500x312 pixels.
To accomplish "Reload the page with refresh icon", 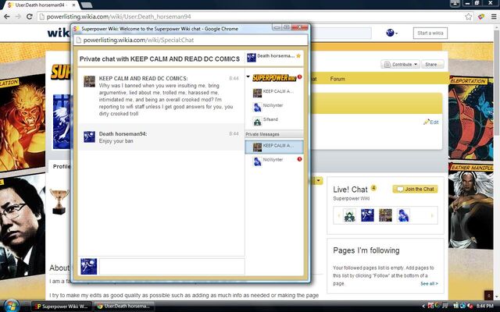I will [30, 16].
